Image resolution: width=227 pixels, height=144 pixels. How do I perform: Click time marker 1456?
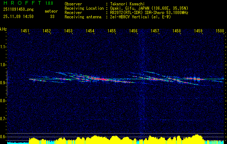[133, 31]
